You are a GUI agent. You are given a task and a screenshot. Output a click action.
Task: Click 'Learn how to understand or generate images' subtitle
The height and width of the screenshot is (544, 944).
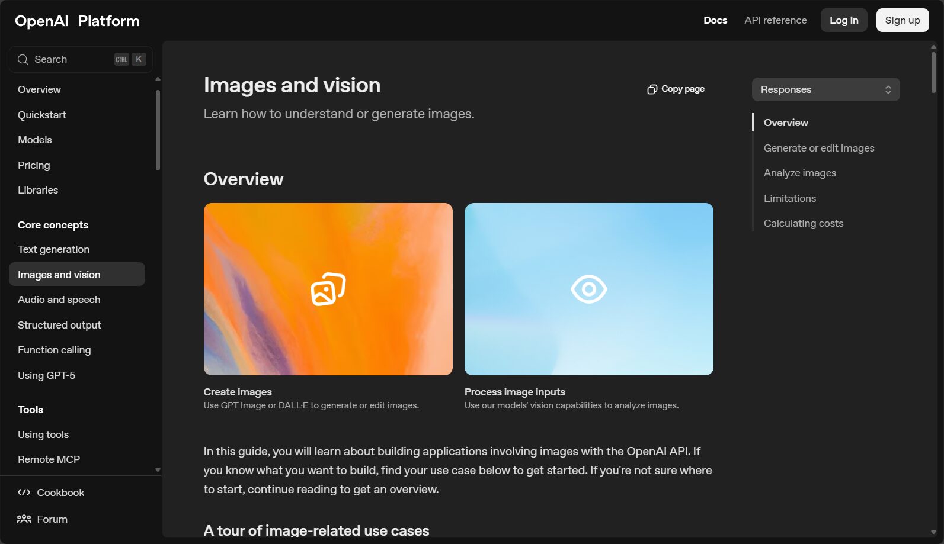tap(339, 114)
